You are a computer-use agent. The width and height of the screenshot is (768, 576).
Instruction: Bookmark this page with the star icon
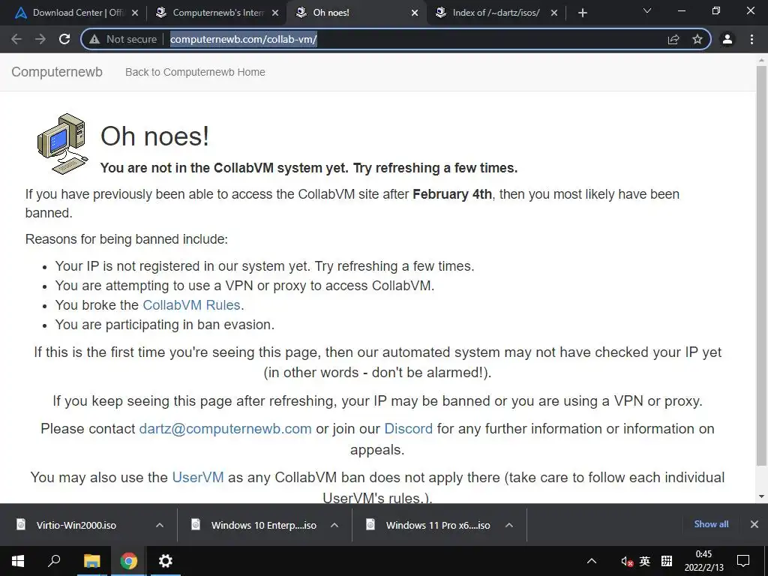point(697,39)
